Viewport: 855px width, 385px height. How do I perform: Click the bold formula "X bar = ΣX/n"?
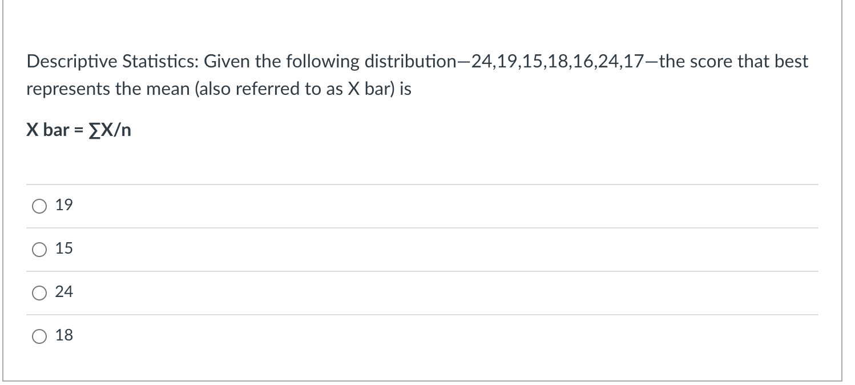click(x=79, y=130)
